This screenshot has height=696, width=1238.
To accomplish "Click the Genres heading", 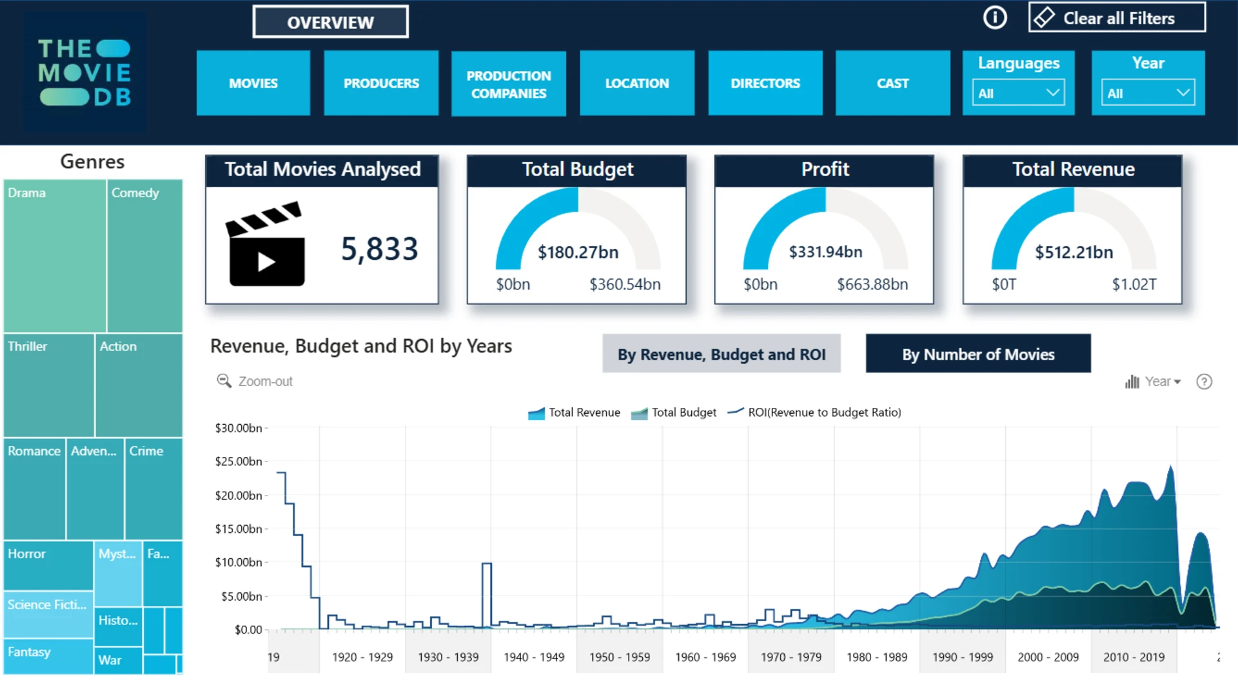I will point(92,161).
